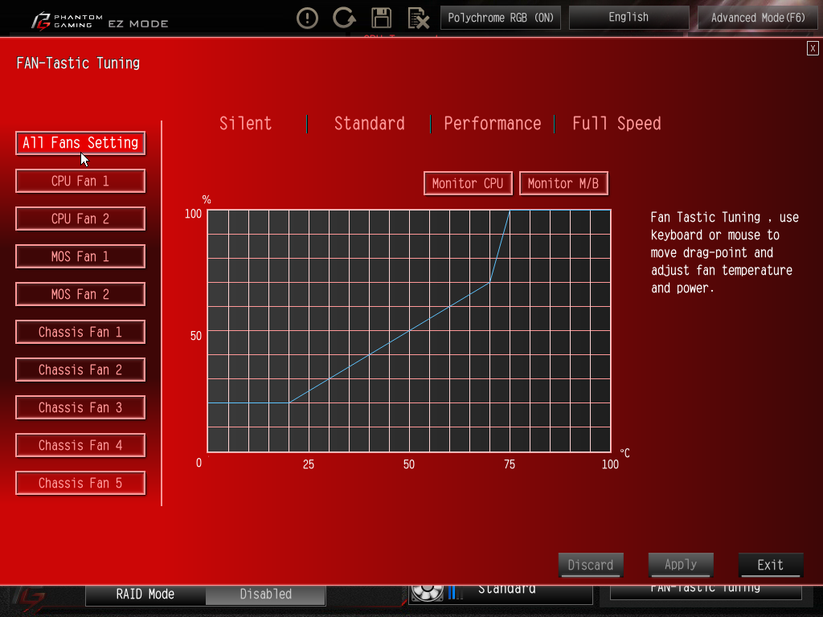Toggle the Polychrome RGB (ON) button
Image resolution: width=823 pixels, height=617 pixels.
[501, 18]
